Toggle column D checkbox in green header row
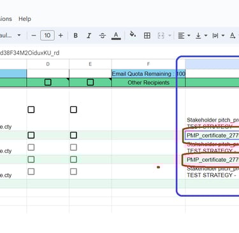Screen dimensions: 239x233 pyautogui.click(x=48, y=82)
